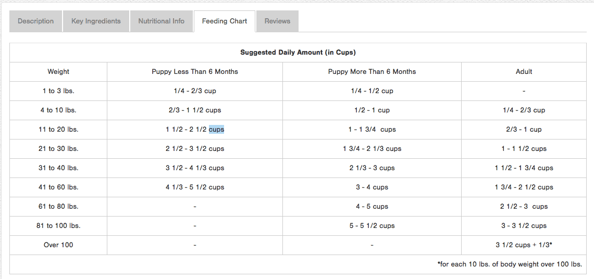Click the 81 to 100 lbs. row label
594x279 pixels.
pyautogui.click(x=58, y=226)
